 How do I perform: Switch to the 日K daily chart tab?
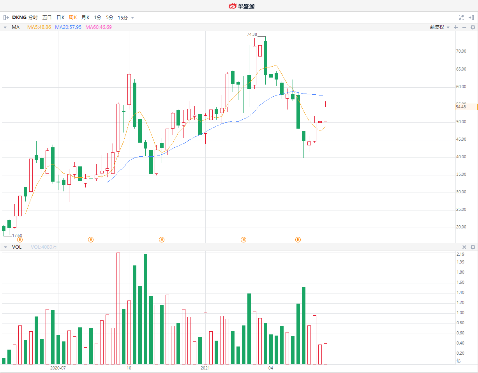click(x=60, y=18)
